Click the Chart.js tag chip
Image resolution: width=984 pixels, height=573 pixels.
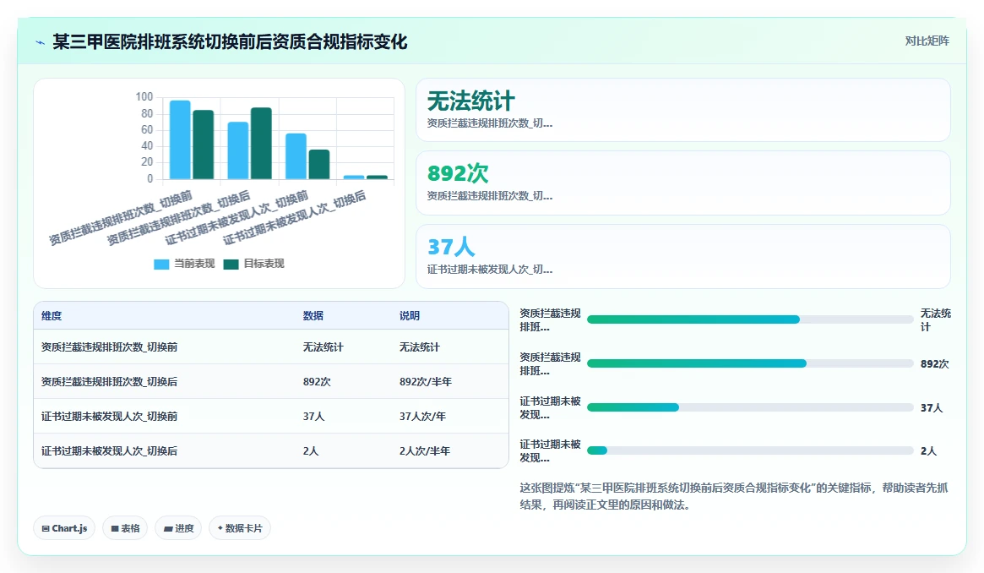pos(64,528)
